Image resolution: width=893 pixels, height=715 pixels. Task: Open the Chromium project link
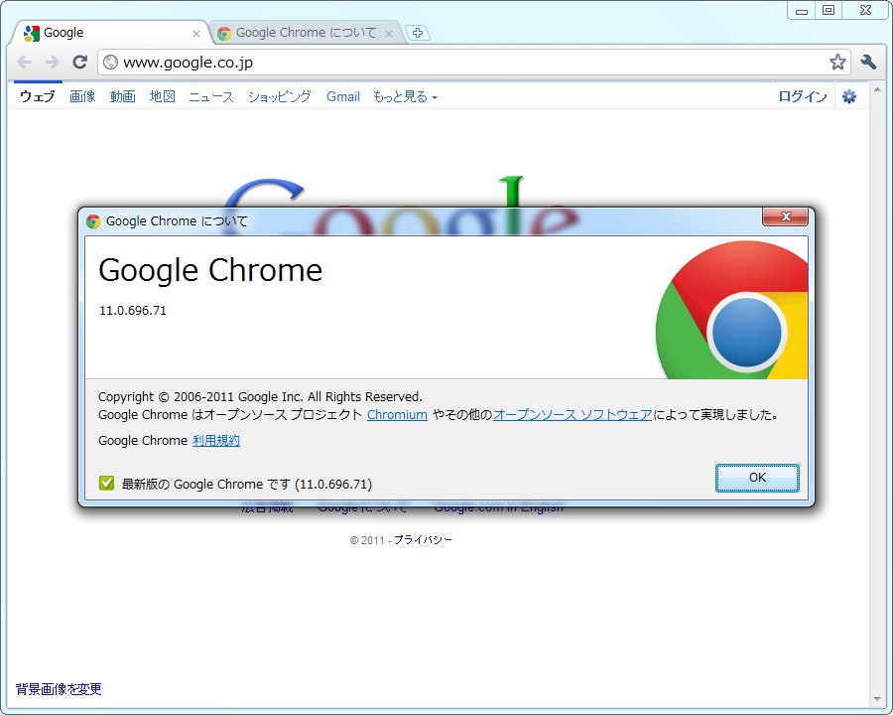point(397,415)
